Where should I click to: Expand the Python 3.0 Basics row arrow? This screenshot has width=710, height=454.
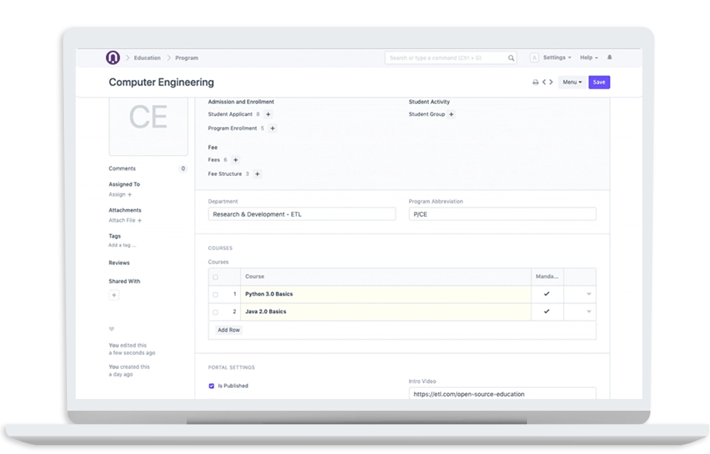click(589, 294)
